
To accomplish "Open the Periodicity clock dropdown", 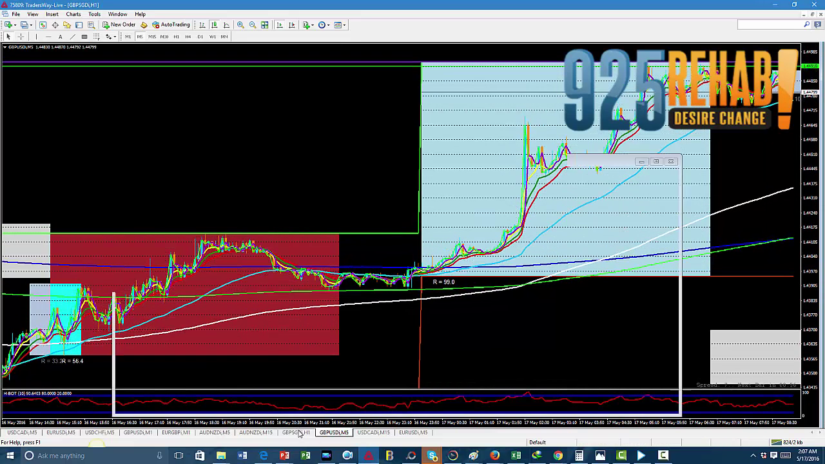I will tap(324, 25).
